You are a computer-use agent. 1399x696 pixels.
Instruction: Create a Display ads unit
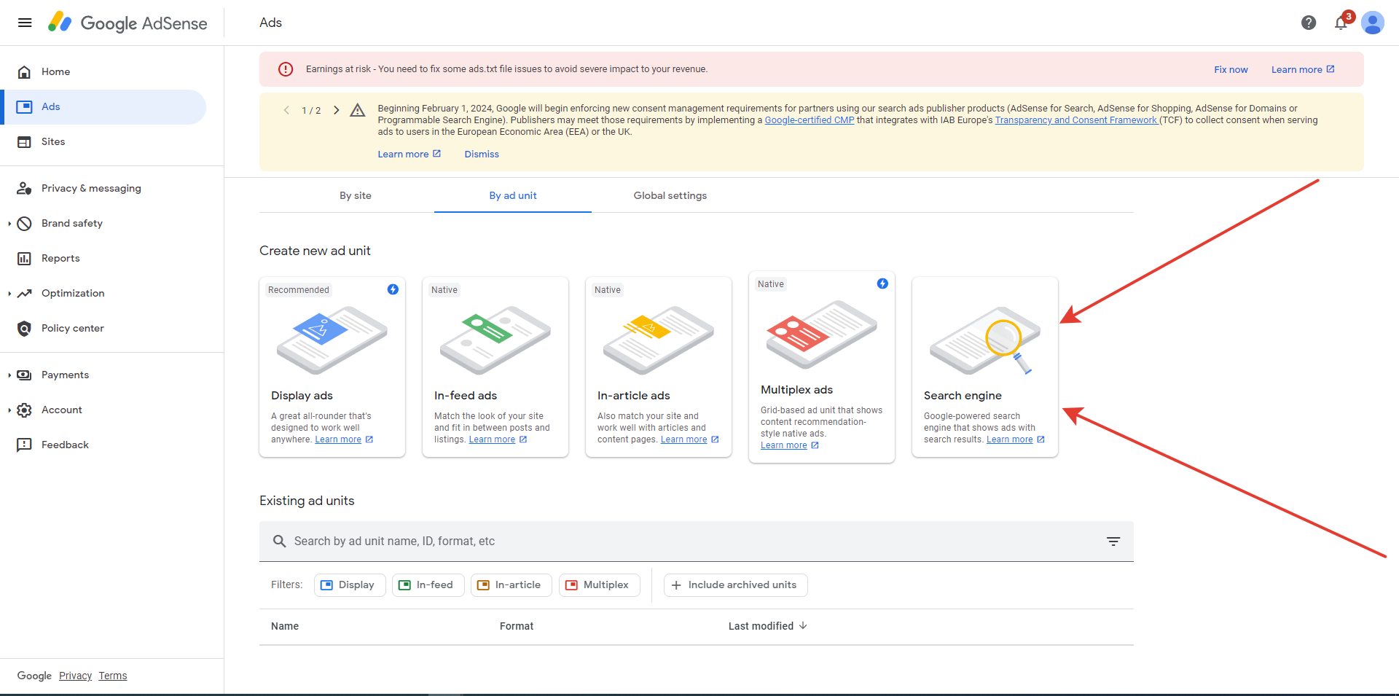(332, 367)
